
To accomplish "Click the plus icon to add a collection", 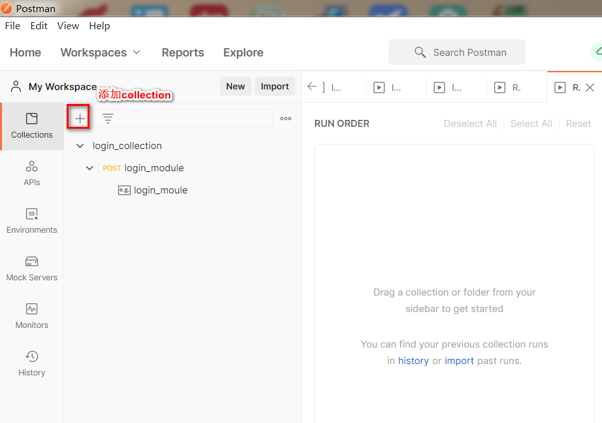I will tap(79, 119).
